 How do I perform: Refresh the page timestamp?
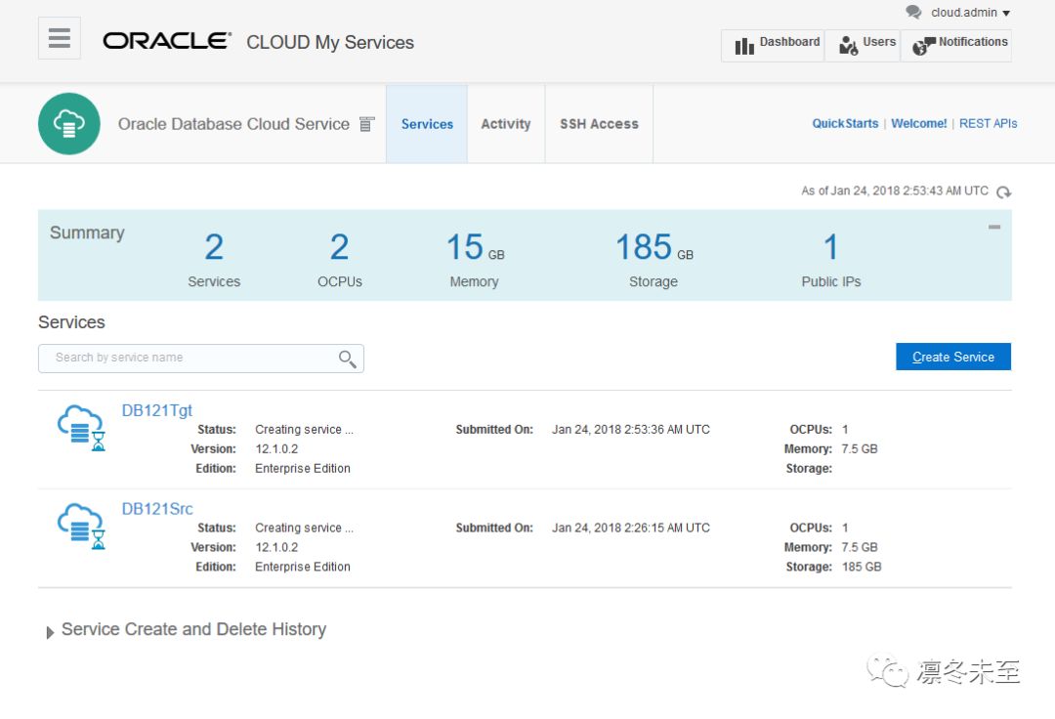[x=1004, y=191]
